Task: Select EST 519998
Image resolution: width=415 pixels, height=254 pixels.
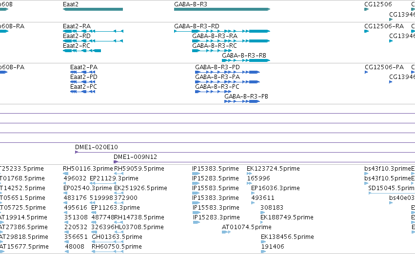Action: pyautogui.click(x=101, y=198)
